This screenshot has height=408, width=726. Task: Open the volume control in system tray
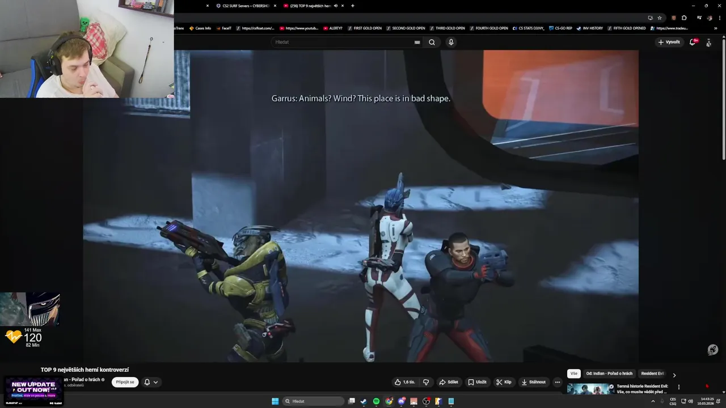(x=690, y=401)
